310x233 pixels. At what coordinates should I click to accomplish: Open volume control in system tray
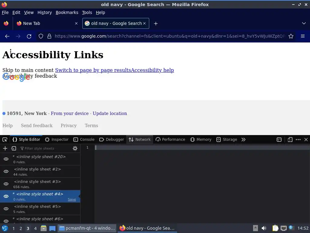[x=264, y=228]
